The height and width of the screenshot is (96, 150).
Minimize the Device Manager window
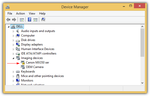[124, 6]
